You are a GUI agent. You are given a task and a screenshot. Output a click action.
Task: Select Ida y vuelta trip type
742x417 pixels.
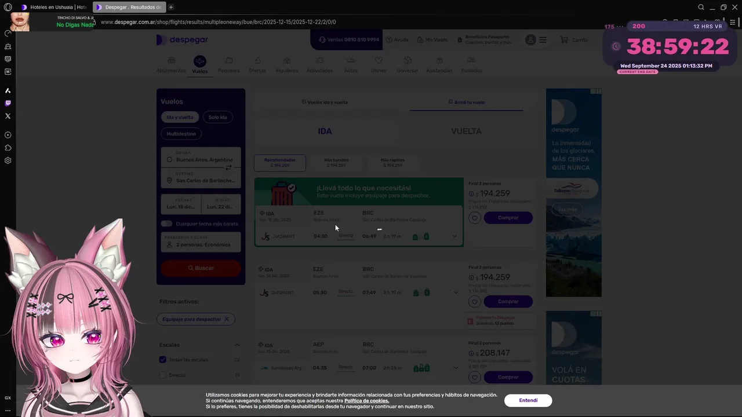(x=180, y=117)
